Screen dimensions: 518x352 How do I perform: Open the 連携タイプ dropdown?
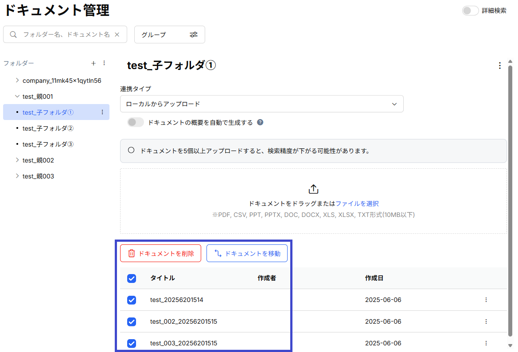pyautogui.click(x=261, y=104)
